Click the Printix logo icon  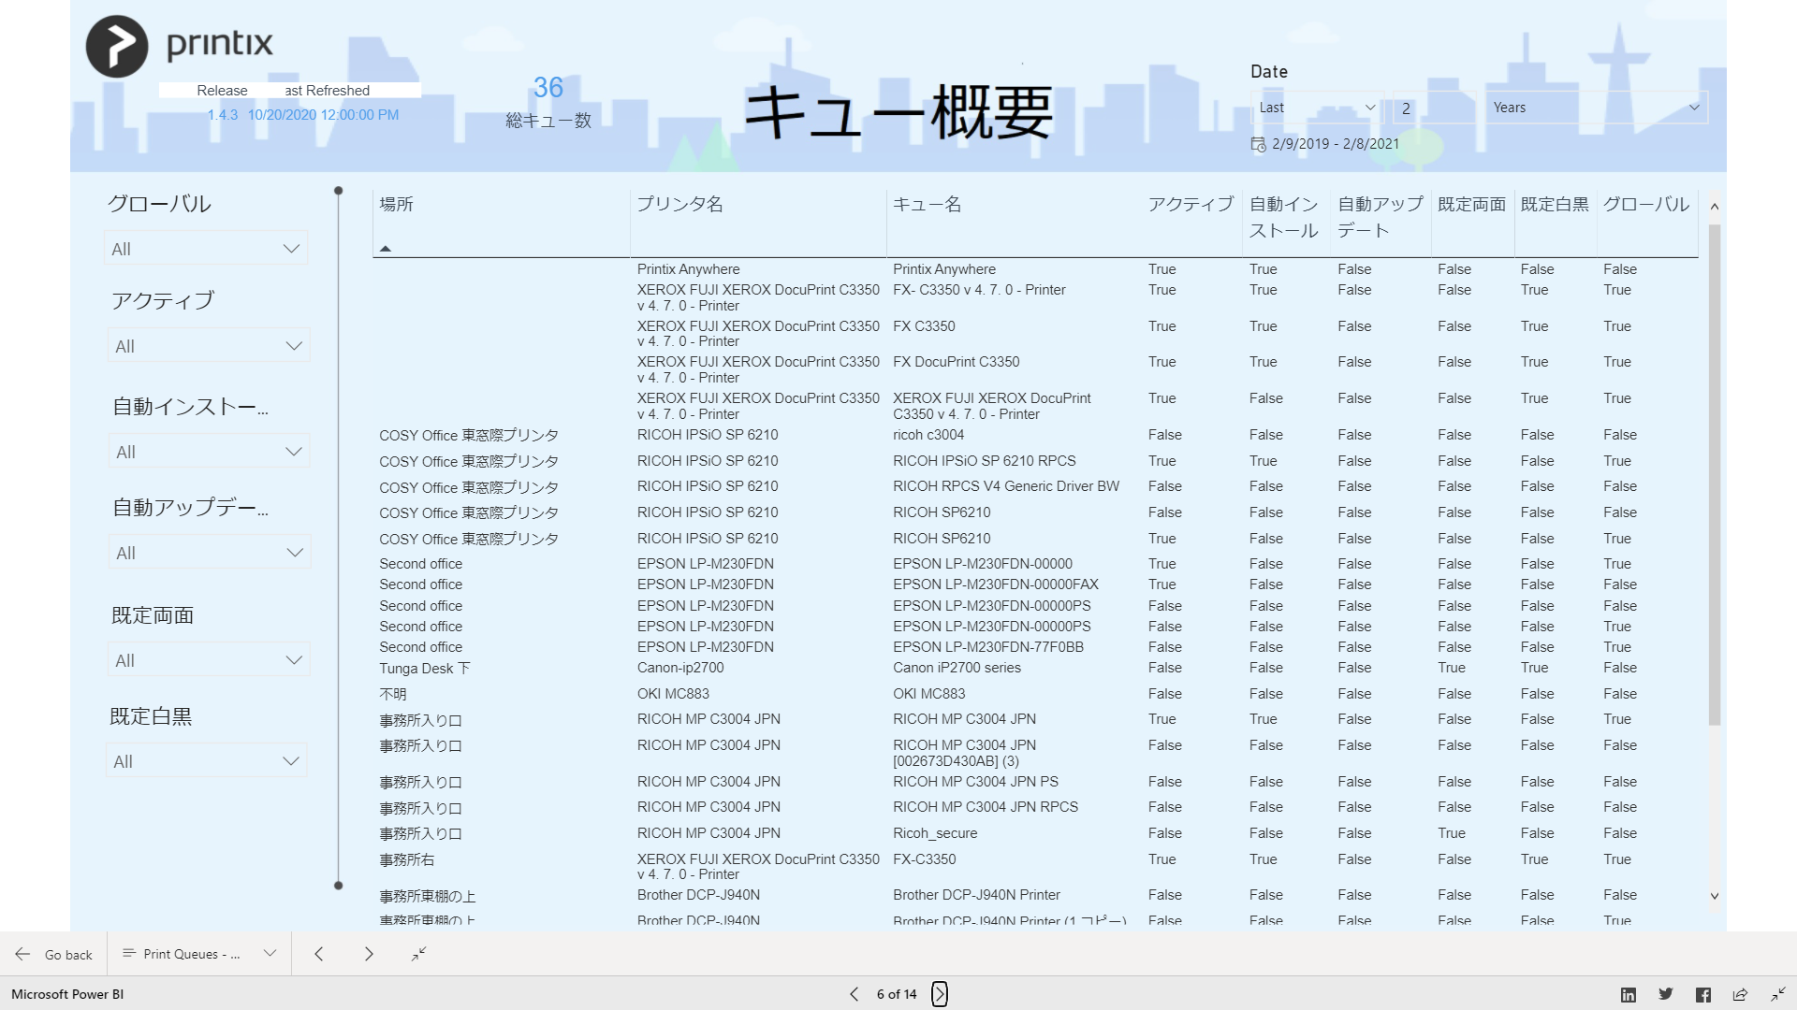click(x=117, y=46)
